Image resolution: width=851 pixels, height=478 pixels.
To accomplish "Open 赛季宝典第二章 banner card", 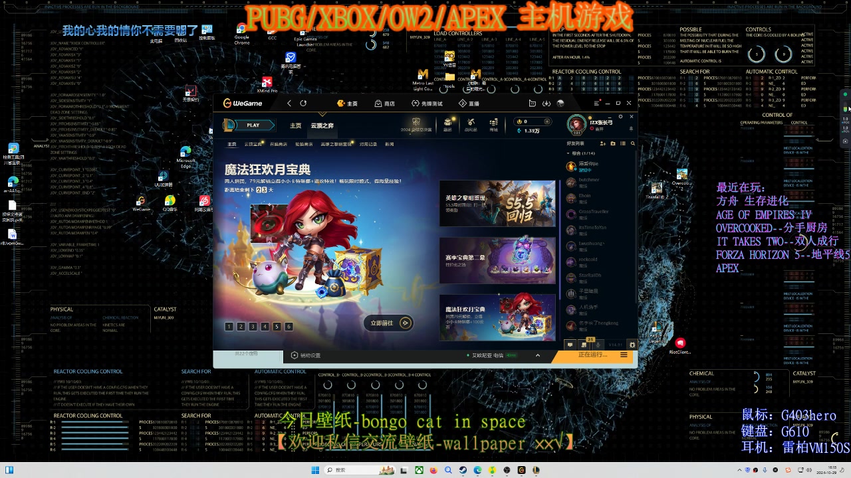I will click(x=497, y=261).
